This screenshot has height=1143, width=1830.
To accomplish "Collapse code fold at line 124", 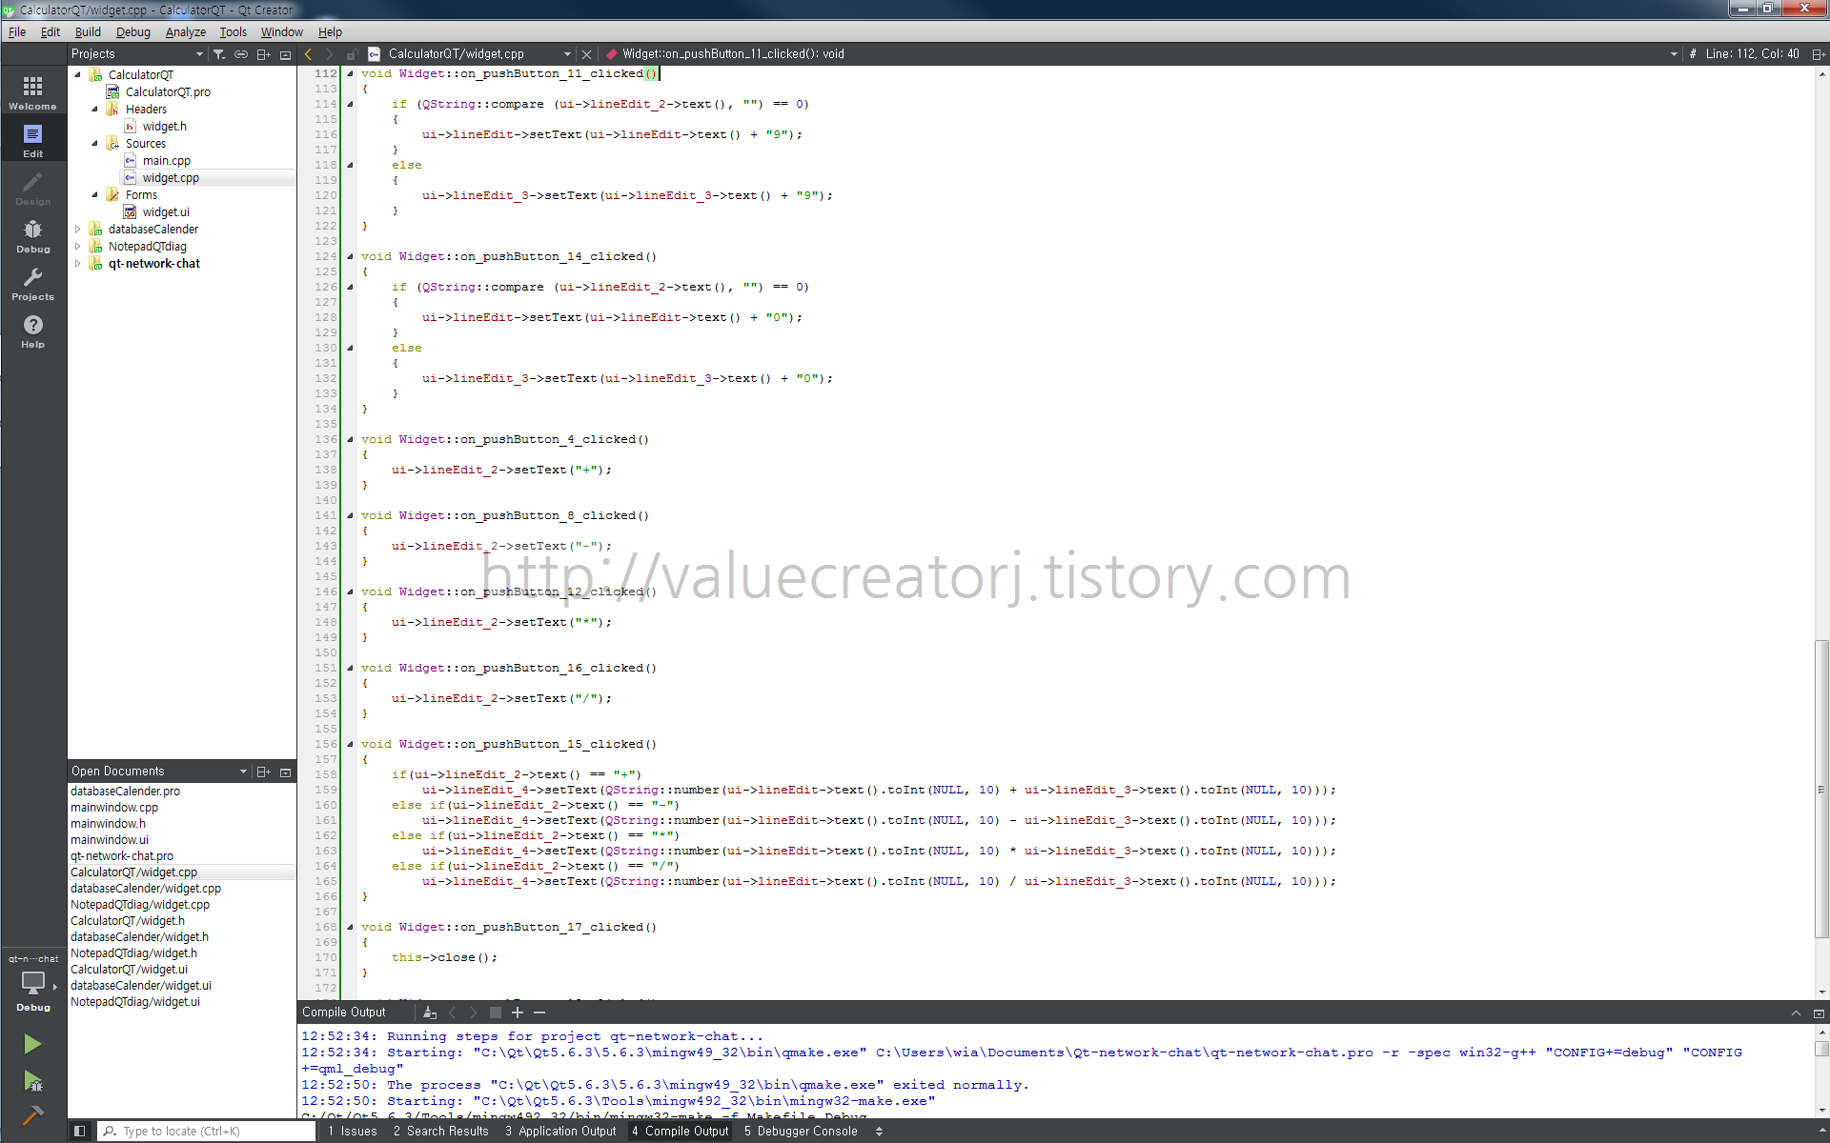I will coord(350,256).
